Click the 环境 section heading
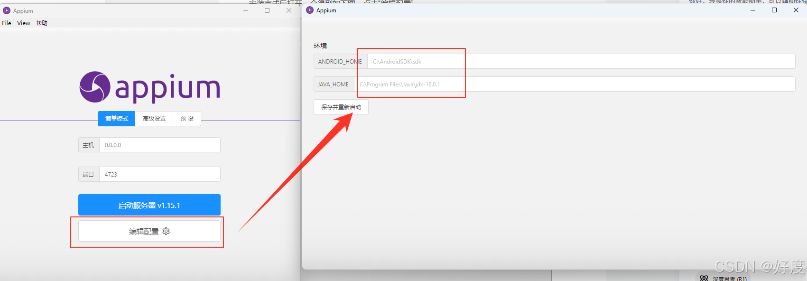Image resolution: width=807 pixels, height=281 pixels. click(320, 46)
